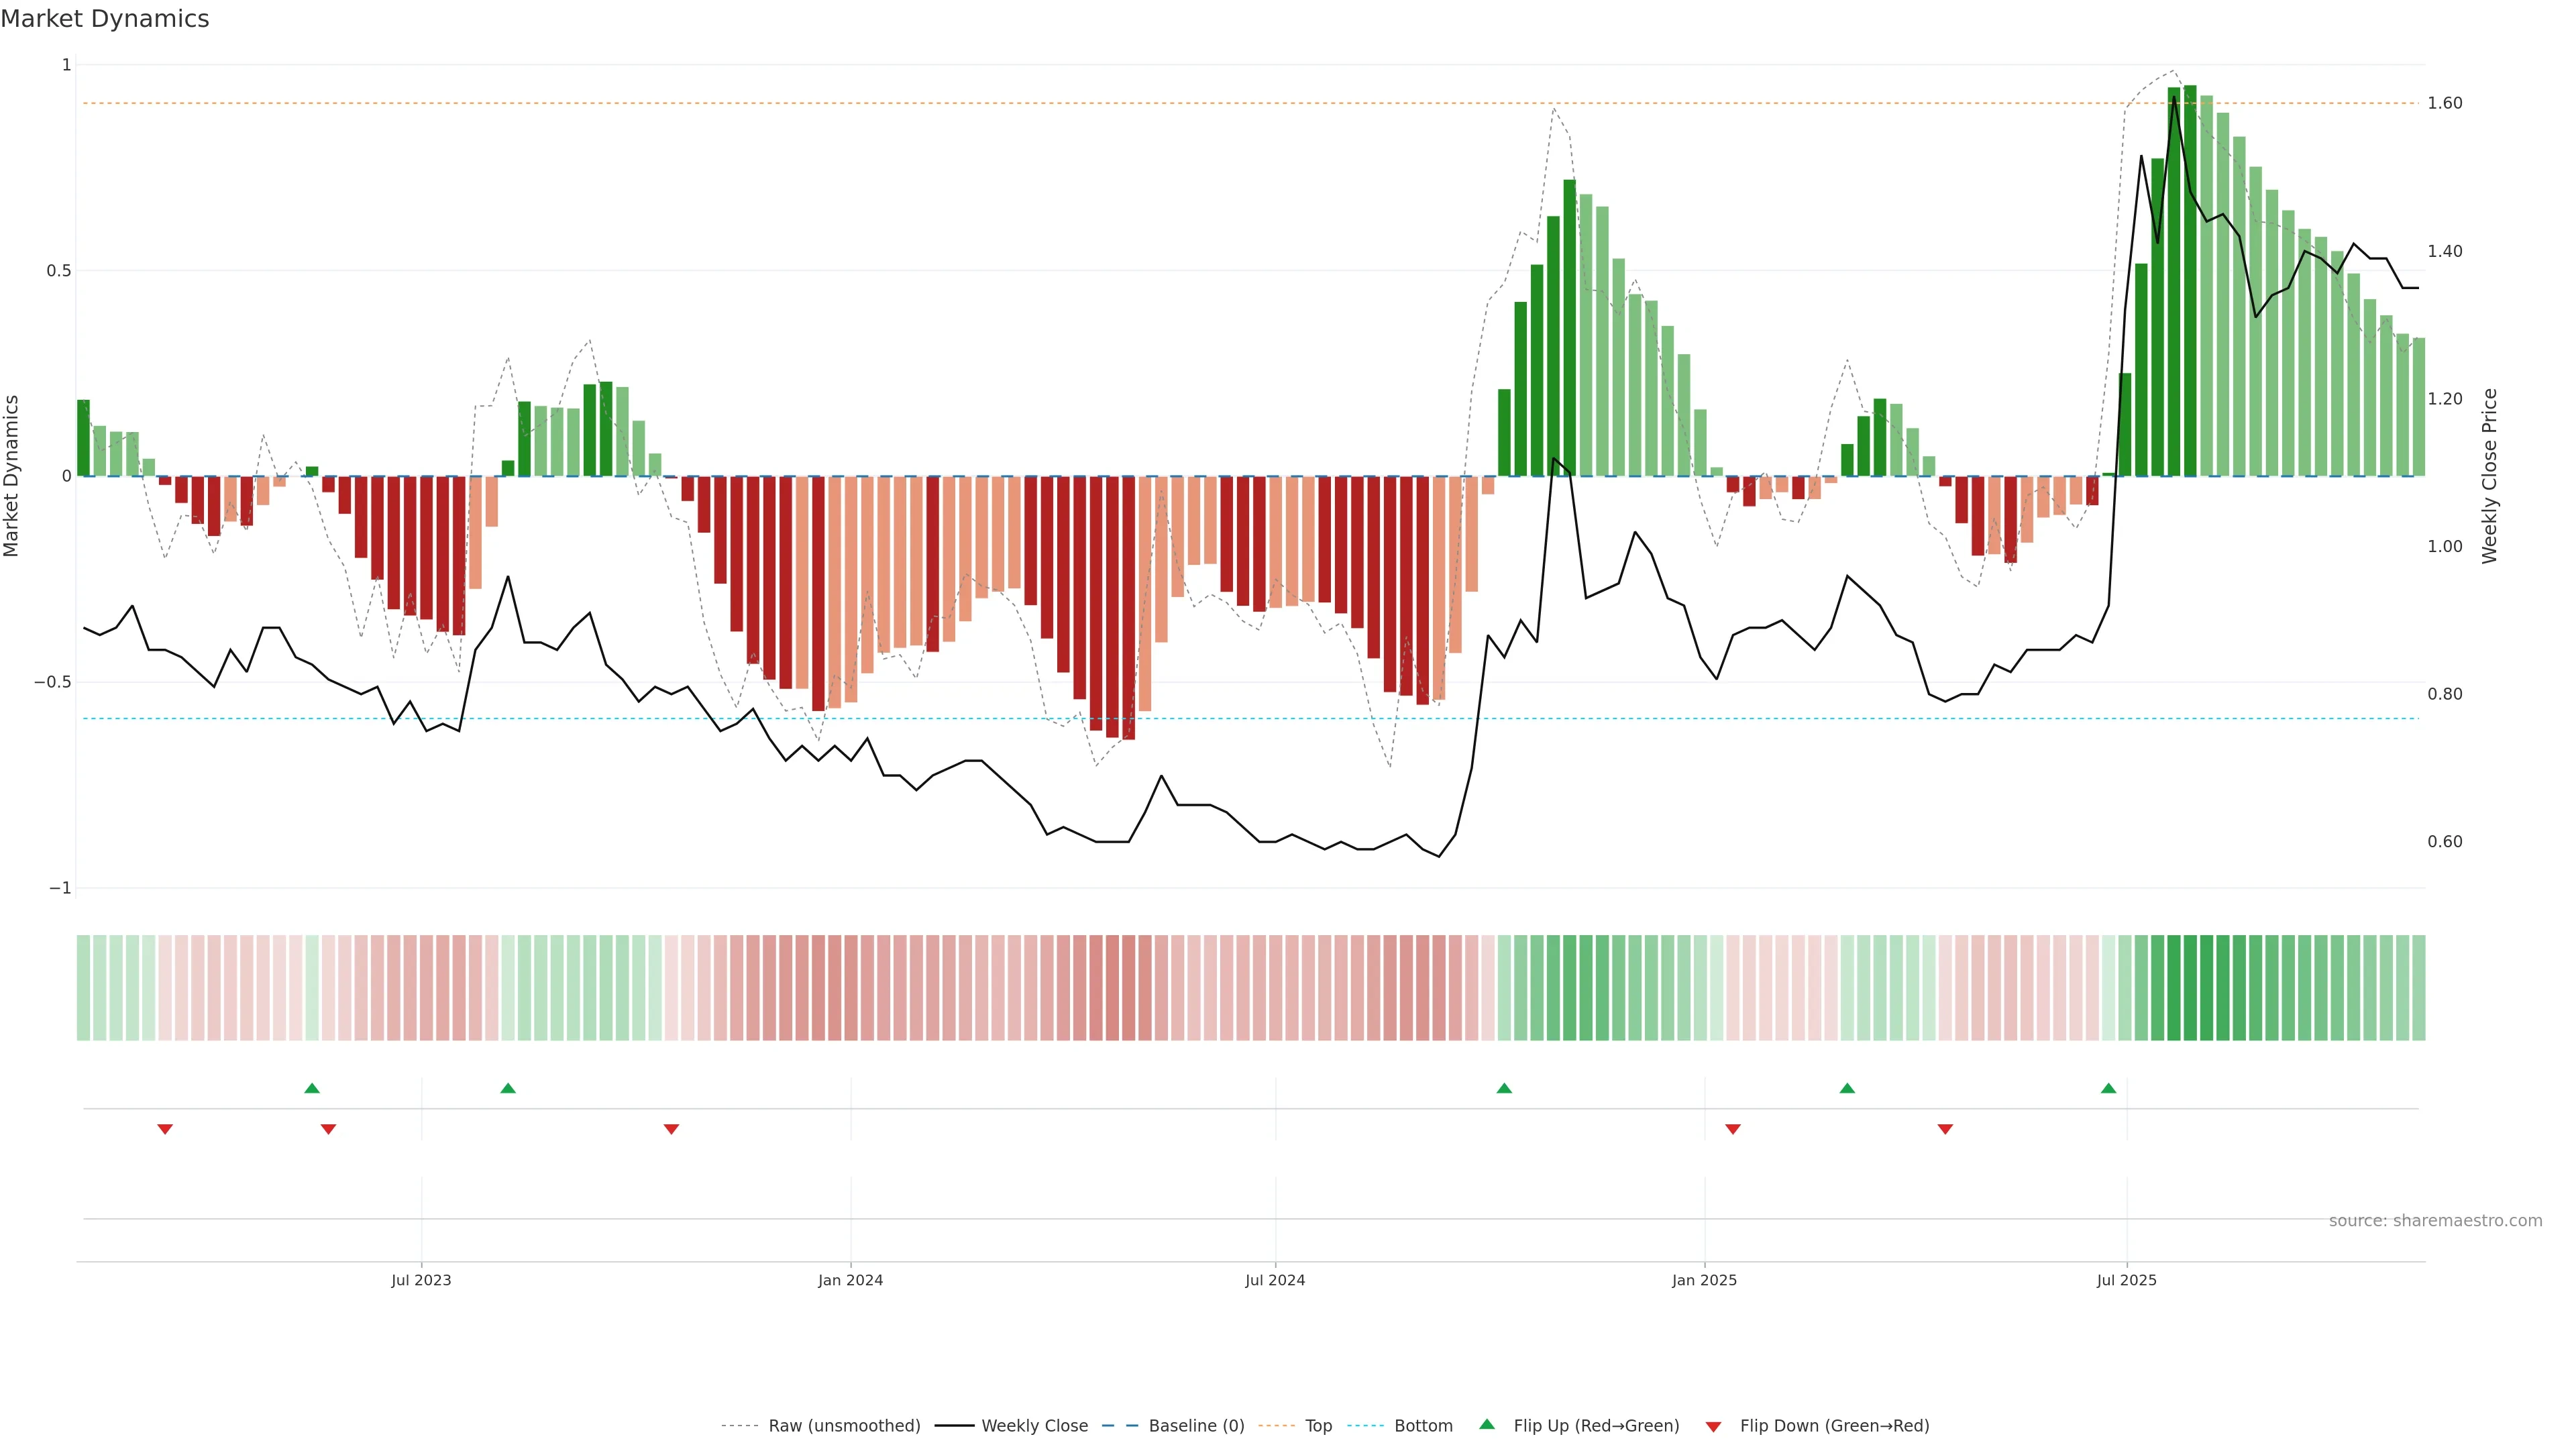Image resolution: width=2576 pixels, height=1449 pixels.
Task: Click green flip-up marker just after Jul 2023
Action: click(508, 1088)
